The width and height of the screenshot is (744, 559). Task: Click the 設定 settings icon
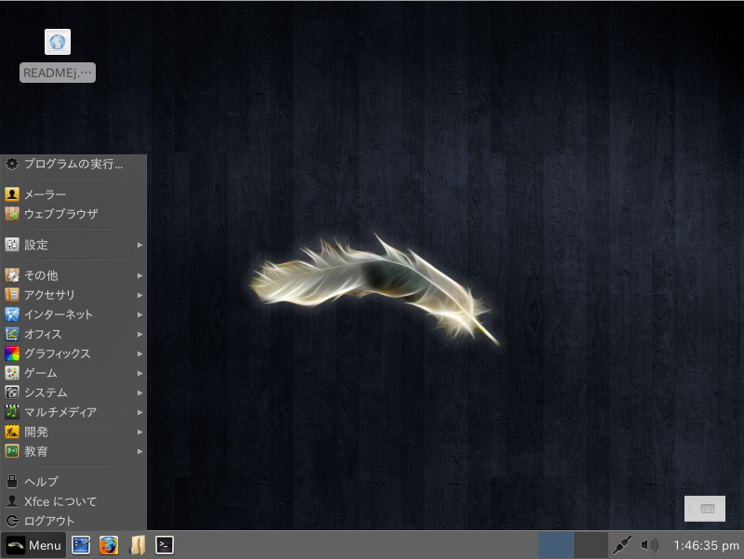pos(12,245)
